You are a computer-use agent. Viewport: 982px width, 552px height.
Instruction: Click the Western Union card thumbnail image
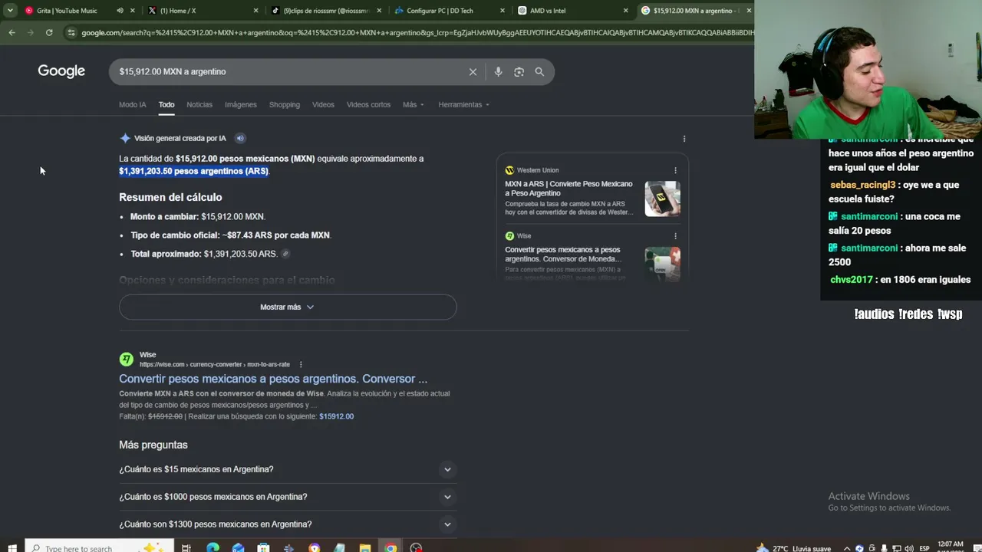pyautogui.click(x=662, y=199)
